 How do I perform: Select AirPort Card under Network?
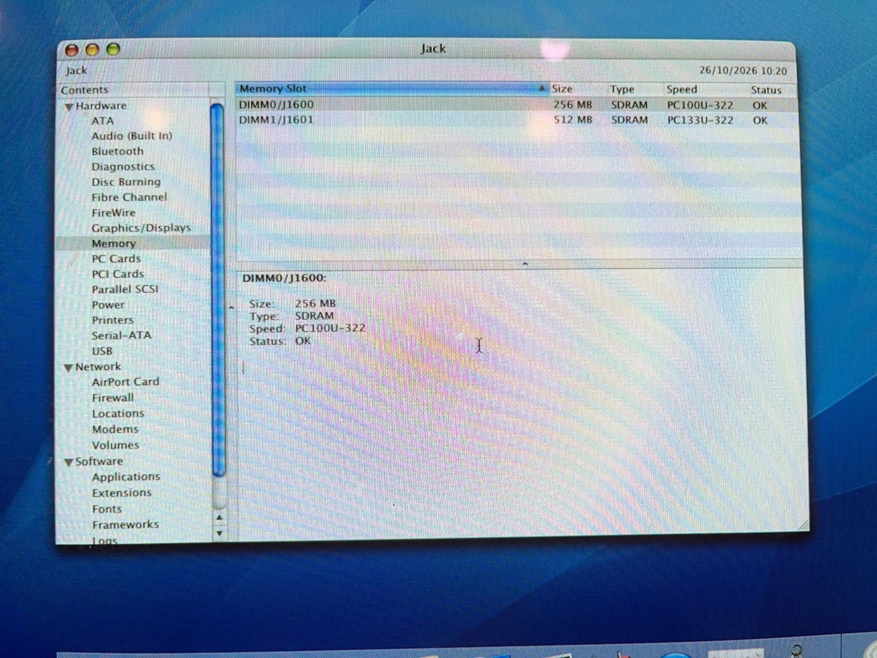coord(126,382)
